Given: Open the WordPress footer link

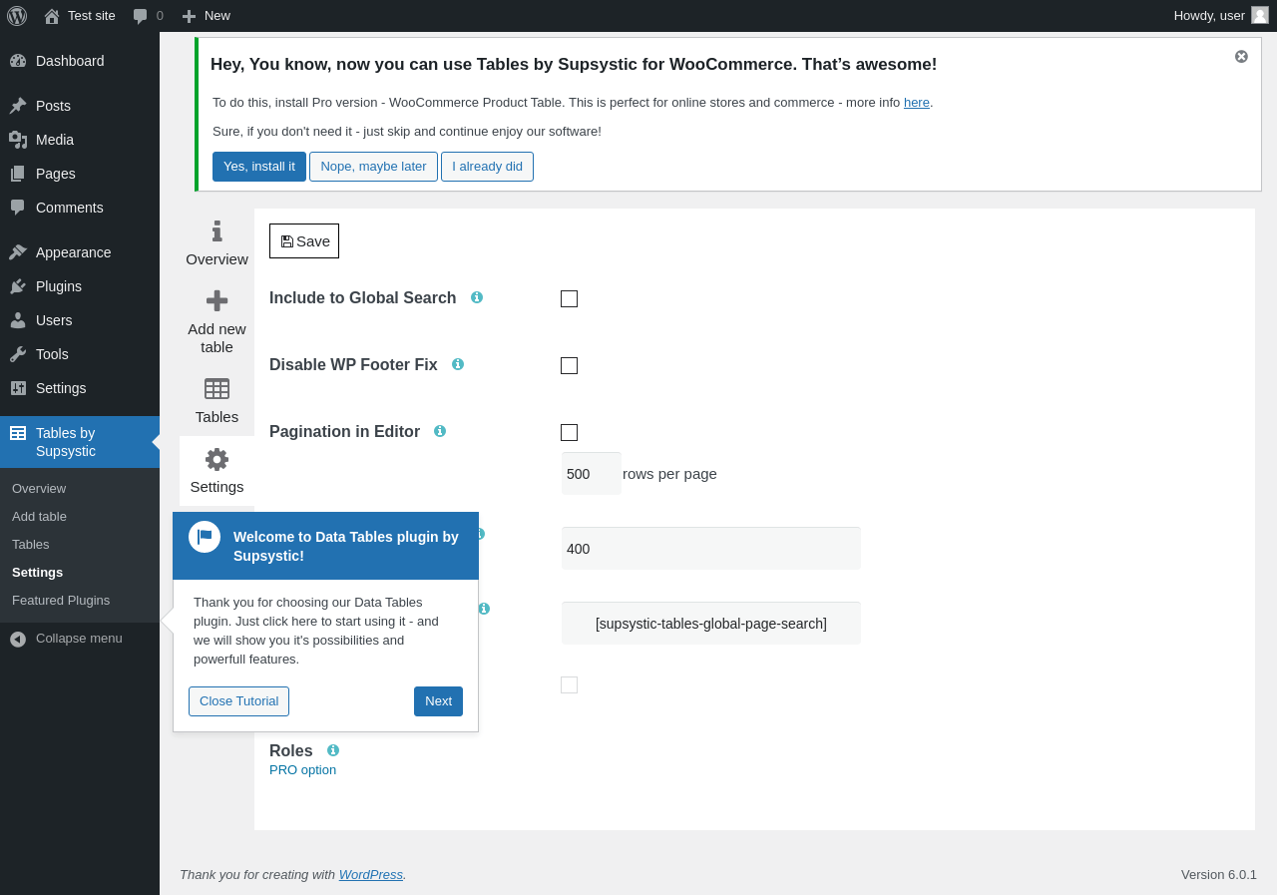Looking at the screenshot, I should tap(371, 875).
